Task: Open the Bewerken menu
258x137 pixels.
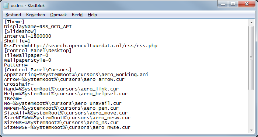Action: point(35,15)
